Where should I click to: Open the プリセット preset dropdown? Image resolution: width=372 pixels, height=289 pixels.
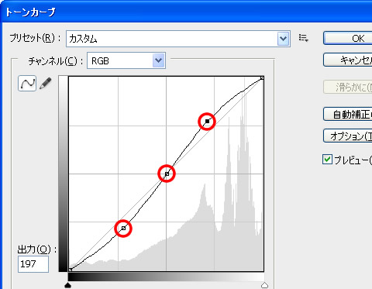pyautogui.click(x=178, y=39)
